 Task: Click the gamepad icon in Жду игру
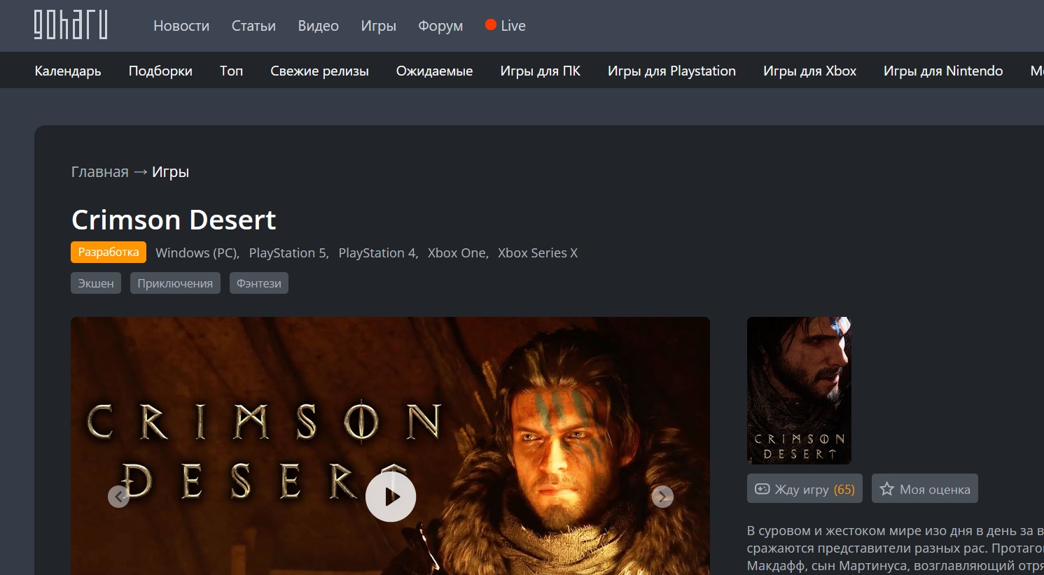[763, 489]
